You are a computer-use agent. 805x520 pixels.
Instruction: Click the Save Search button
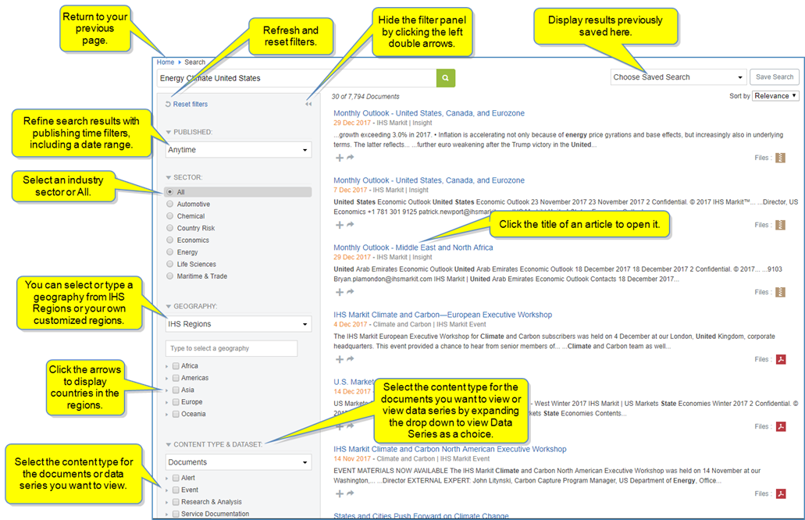tap(775, 77)
